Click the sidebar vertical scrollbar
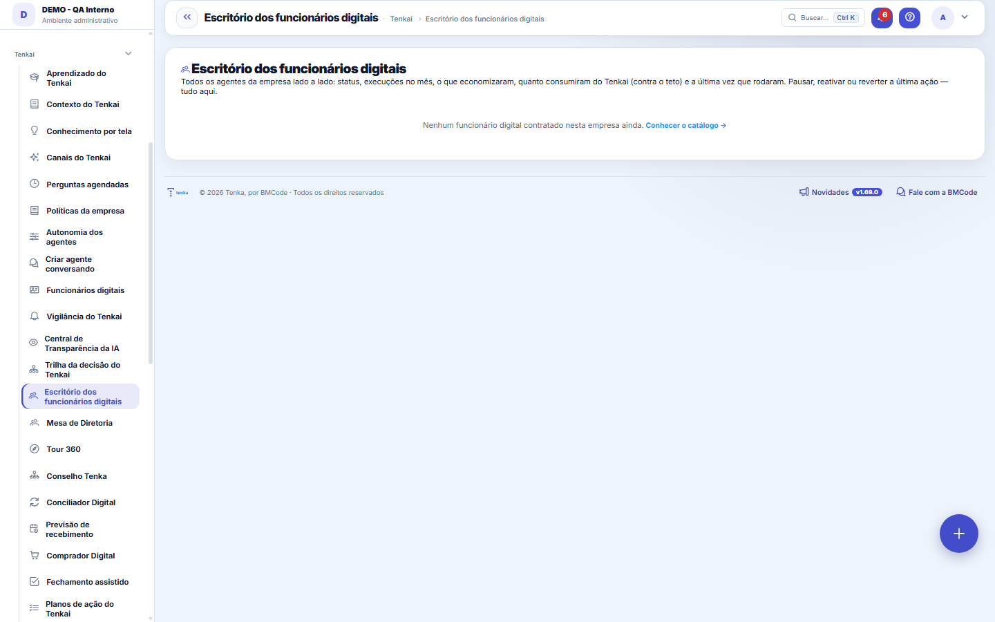The height and width of the screenshot is (622, 995). pos(151,253)
